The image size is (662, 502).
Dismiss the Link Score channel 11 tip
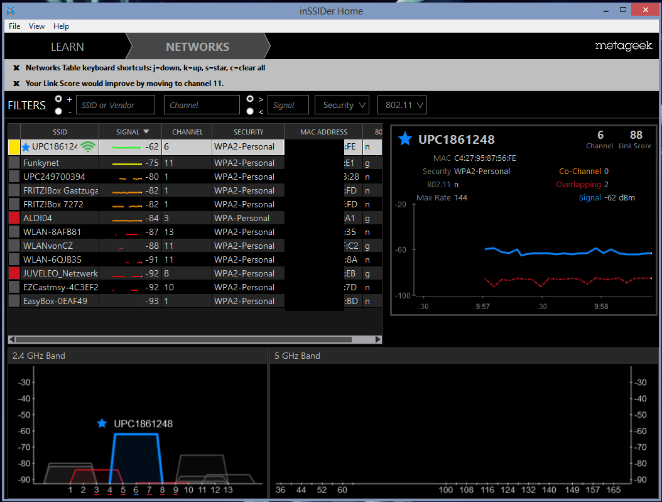[16, 83]
